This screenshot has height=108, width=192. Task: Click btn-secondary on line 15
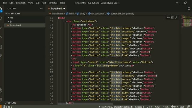point(125,31)
